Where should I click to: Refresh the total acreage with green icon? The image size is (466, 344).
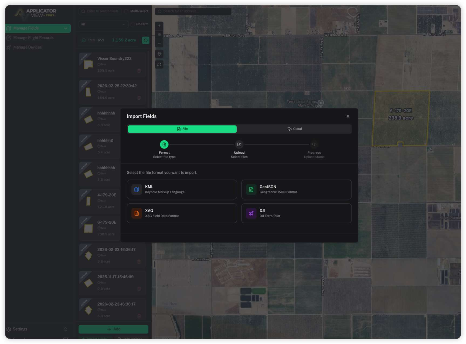pyautogui.click(x=145, y=40)
